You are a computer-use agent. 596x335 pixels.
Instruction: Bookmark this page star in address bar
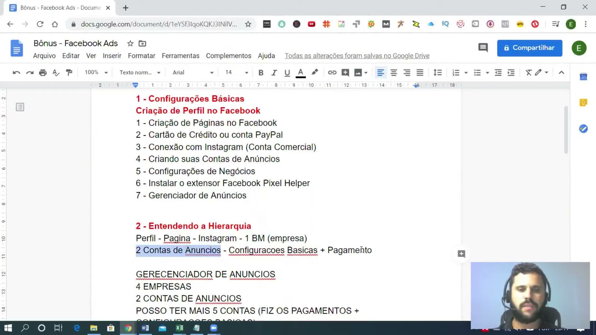(x=248, y=24)
